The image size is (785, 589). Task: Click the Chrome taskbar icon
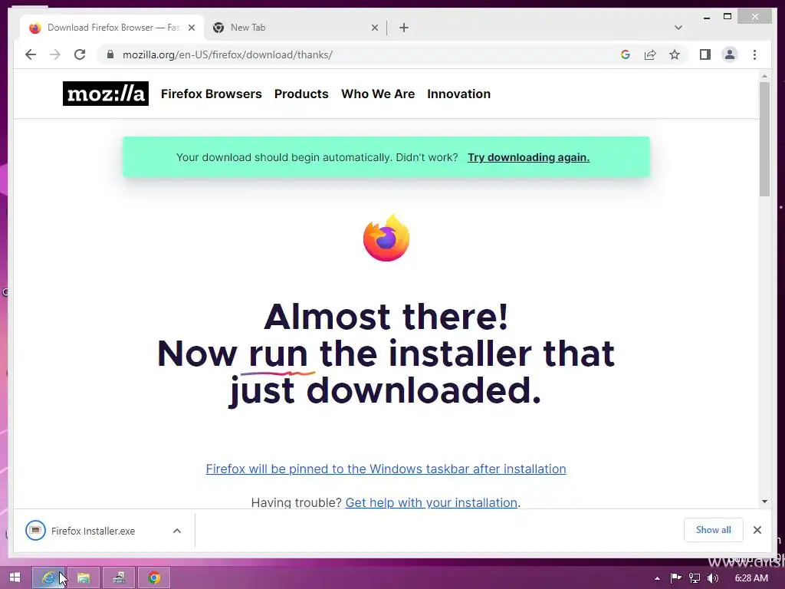pyautogui.click(x=154, y=577)
